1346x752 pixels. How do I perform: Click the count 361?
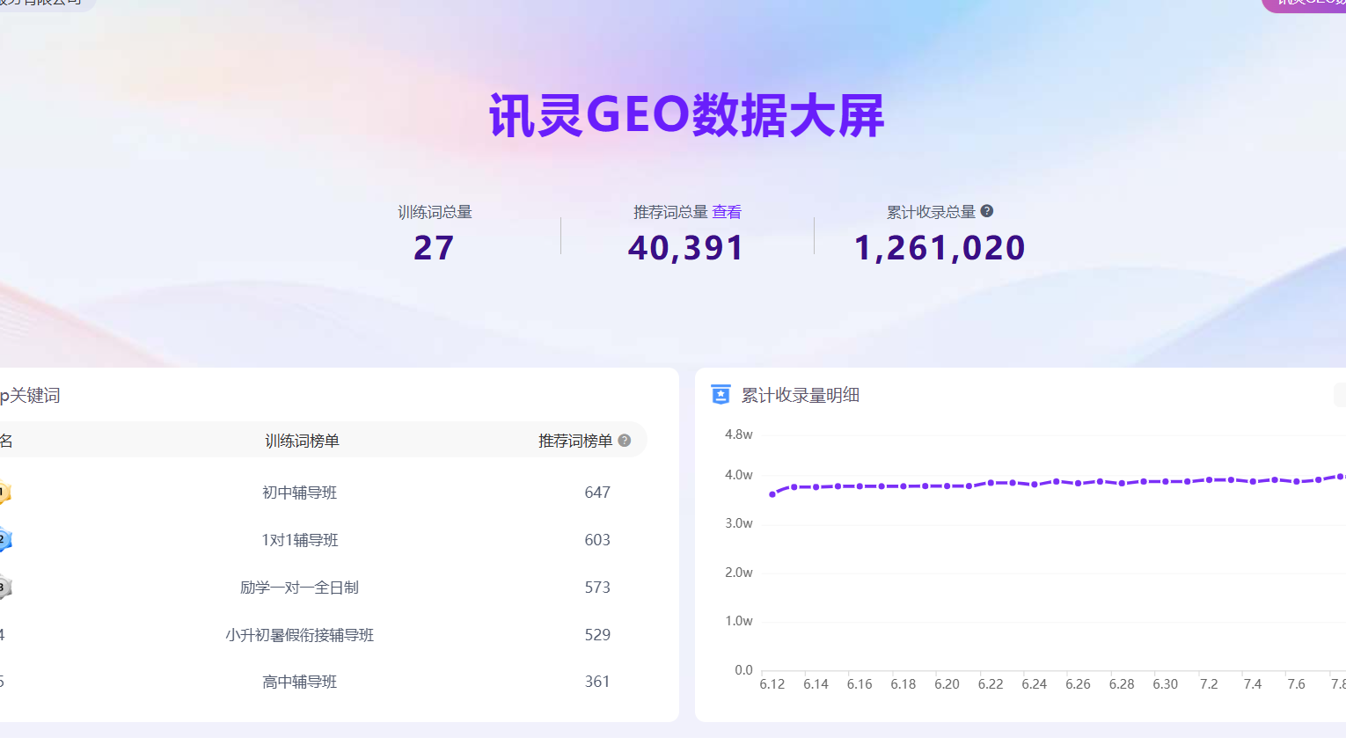click(x=597, y=682)
